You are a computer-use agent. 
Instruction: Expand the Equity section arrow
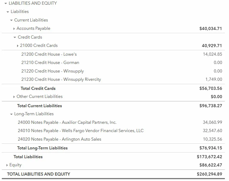click(7, 165)
